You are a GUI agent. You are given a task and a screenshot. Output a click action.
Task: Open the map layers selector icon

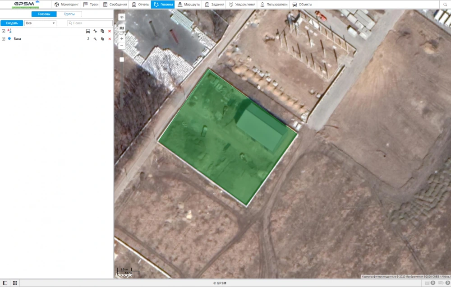[x=121, y=28]
